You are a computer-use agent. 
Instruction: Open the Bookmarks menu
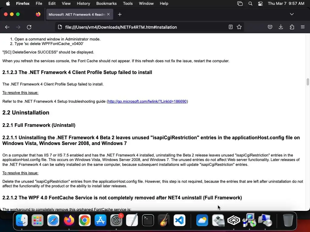(x=106, y=4)
